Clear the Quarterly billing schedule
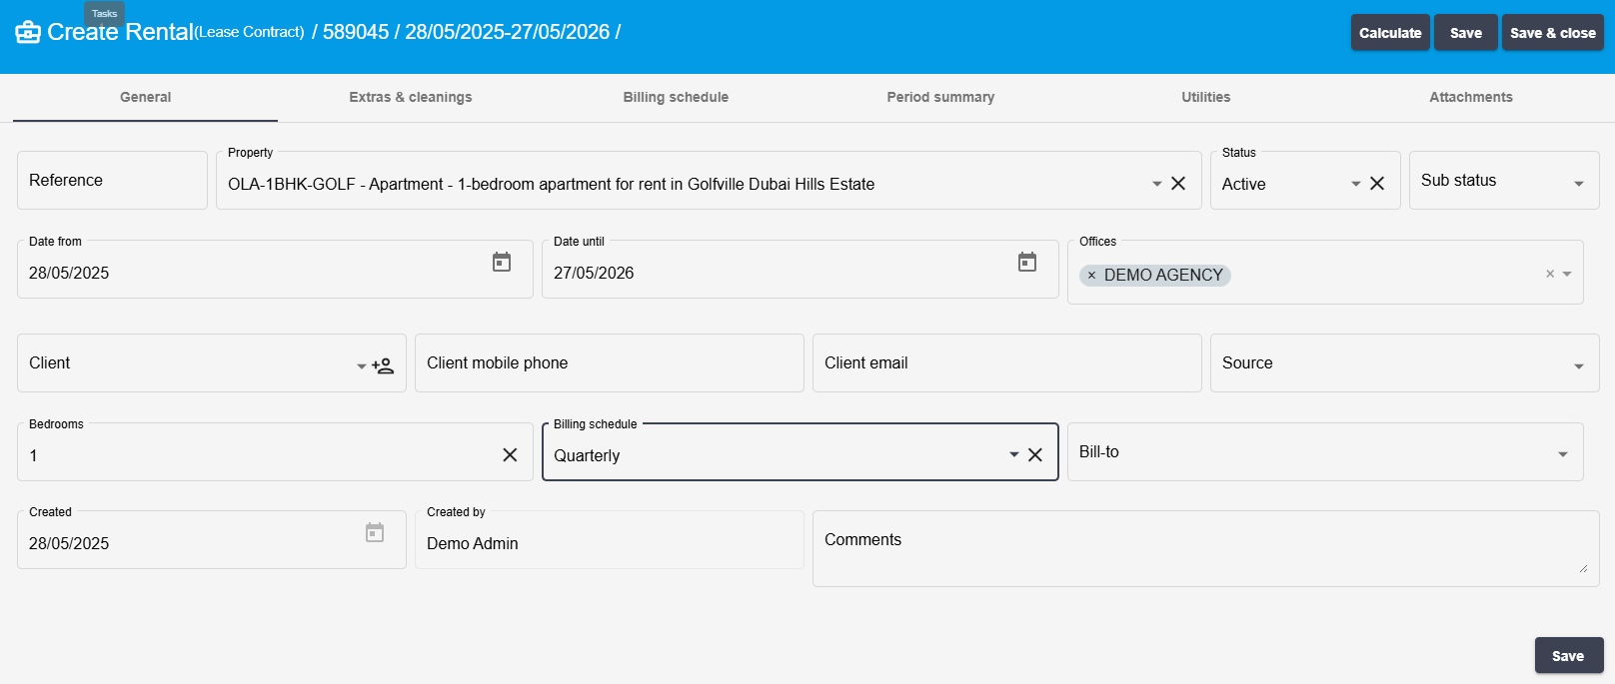Image resolution: width=1615 pixels, height=684 pixels. tap(1035, 455)
